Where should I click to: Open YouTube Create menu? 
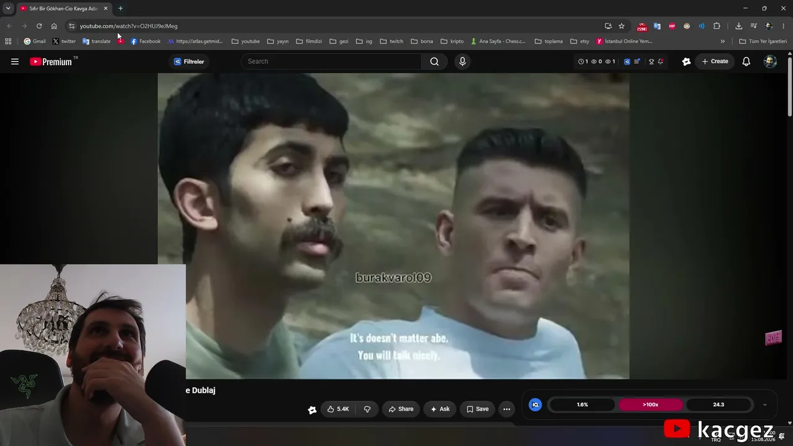pos(715,61)
